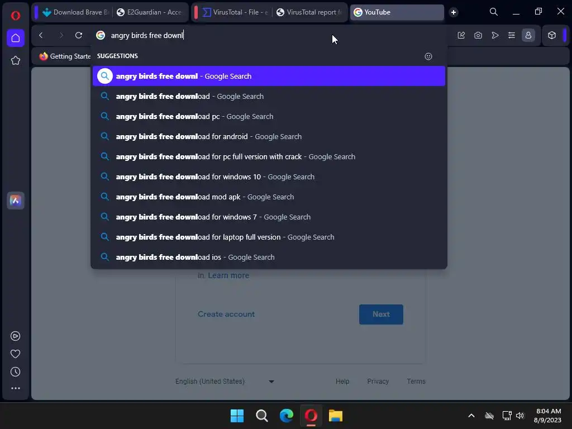
Task: Open Bookmarks star icon in sidebar
Action: click(15, 60)
